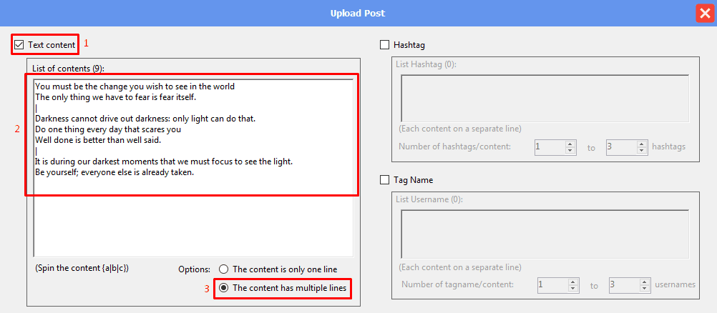Click in the List Hashtag text box

(x=544, y=98)
